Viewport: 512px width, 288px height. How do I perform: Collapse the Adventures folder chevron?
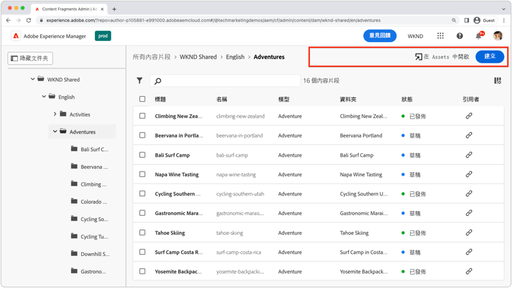coord(55,131)
